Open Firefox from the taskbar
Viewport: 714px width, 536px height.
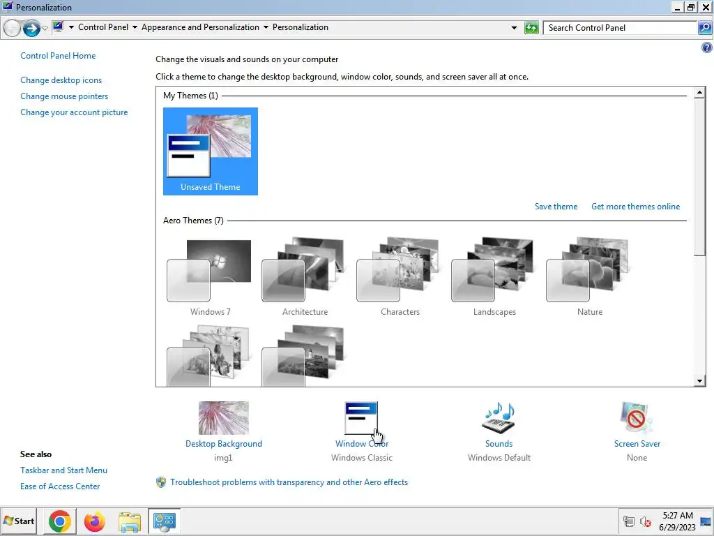(95, 521)
